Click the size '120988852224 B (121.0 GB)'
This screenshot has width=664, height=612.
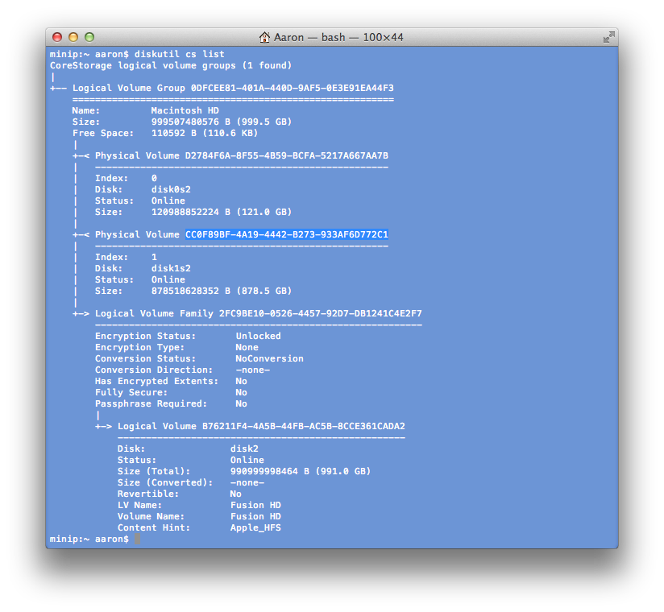tap(222, 212)
